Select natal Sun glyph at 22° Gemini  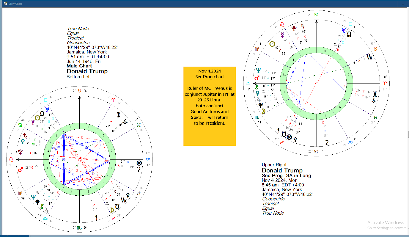37,118
